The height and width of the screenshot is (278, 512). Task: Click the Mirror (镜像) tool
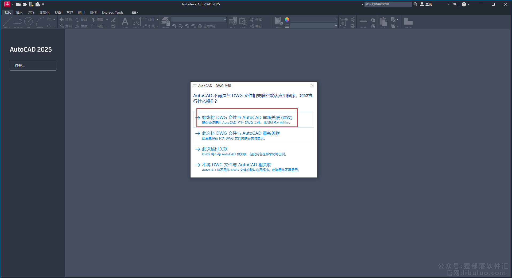[82, 26]
